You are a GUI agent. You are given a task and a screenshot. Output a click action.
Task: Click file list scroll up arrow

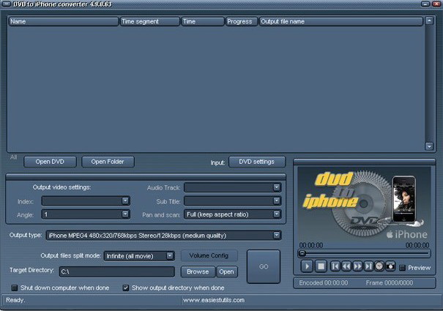pos(429,21)
